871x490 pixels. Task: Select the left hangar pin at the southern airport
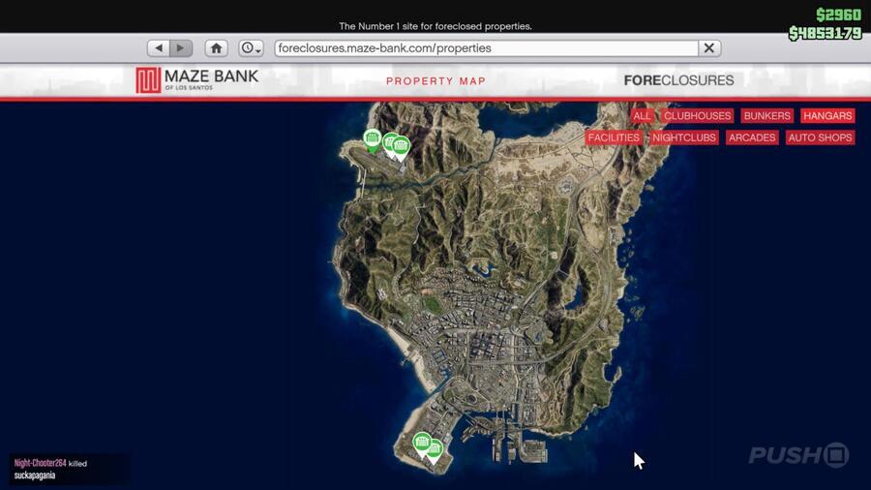coord(422,444)
